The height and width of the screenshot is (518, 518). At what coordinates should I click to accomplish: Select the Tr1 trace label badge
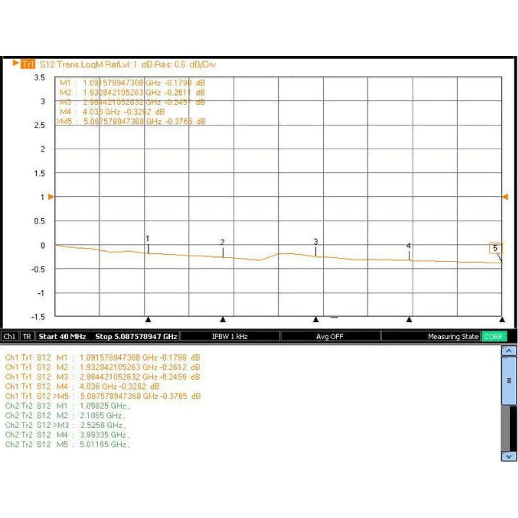point(28,64)
